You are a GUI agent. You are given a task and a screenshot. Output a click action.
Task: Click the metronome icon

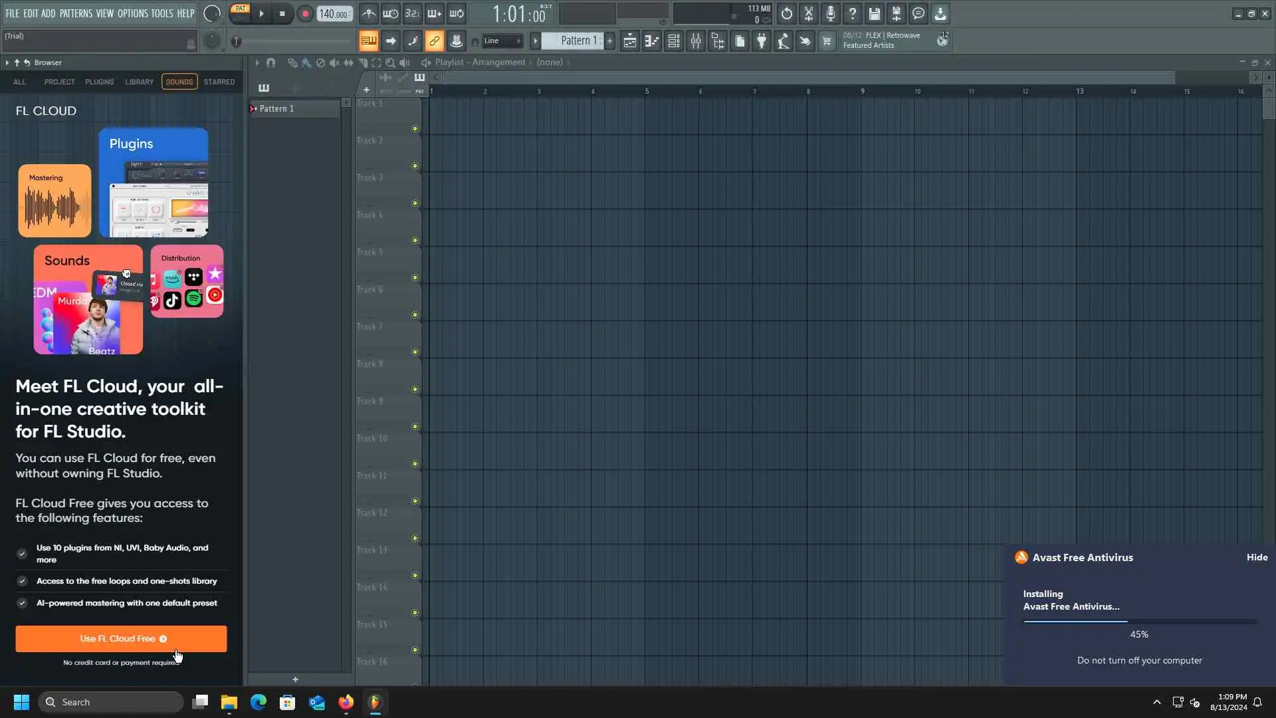point(369,13)
